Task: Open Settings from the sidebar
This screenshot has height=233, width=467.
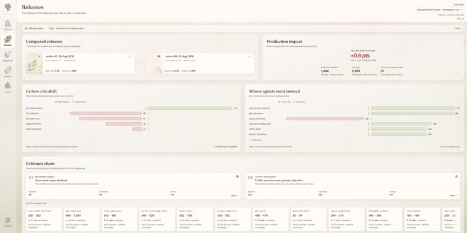Action: [8, 221]
